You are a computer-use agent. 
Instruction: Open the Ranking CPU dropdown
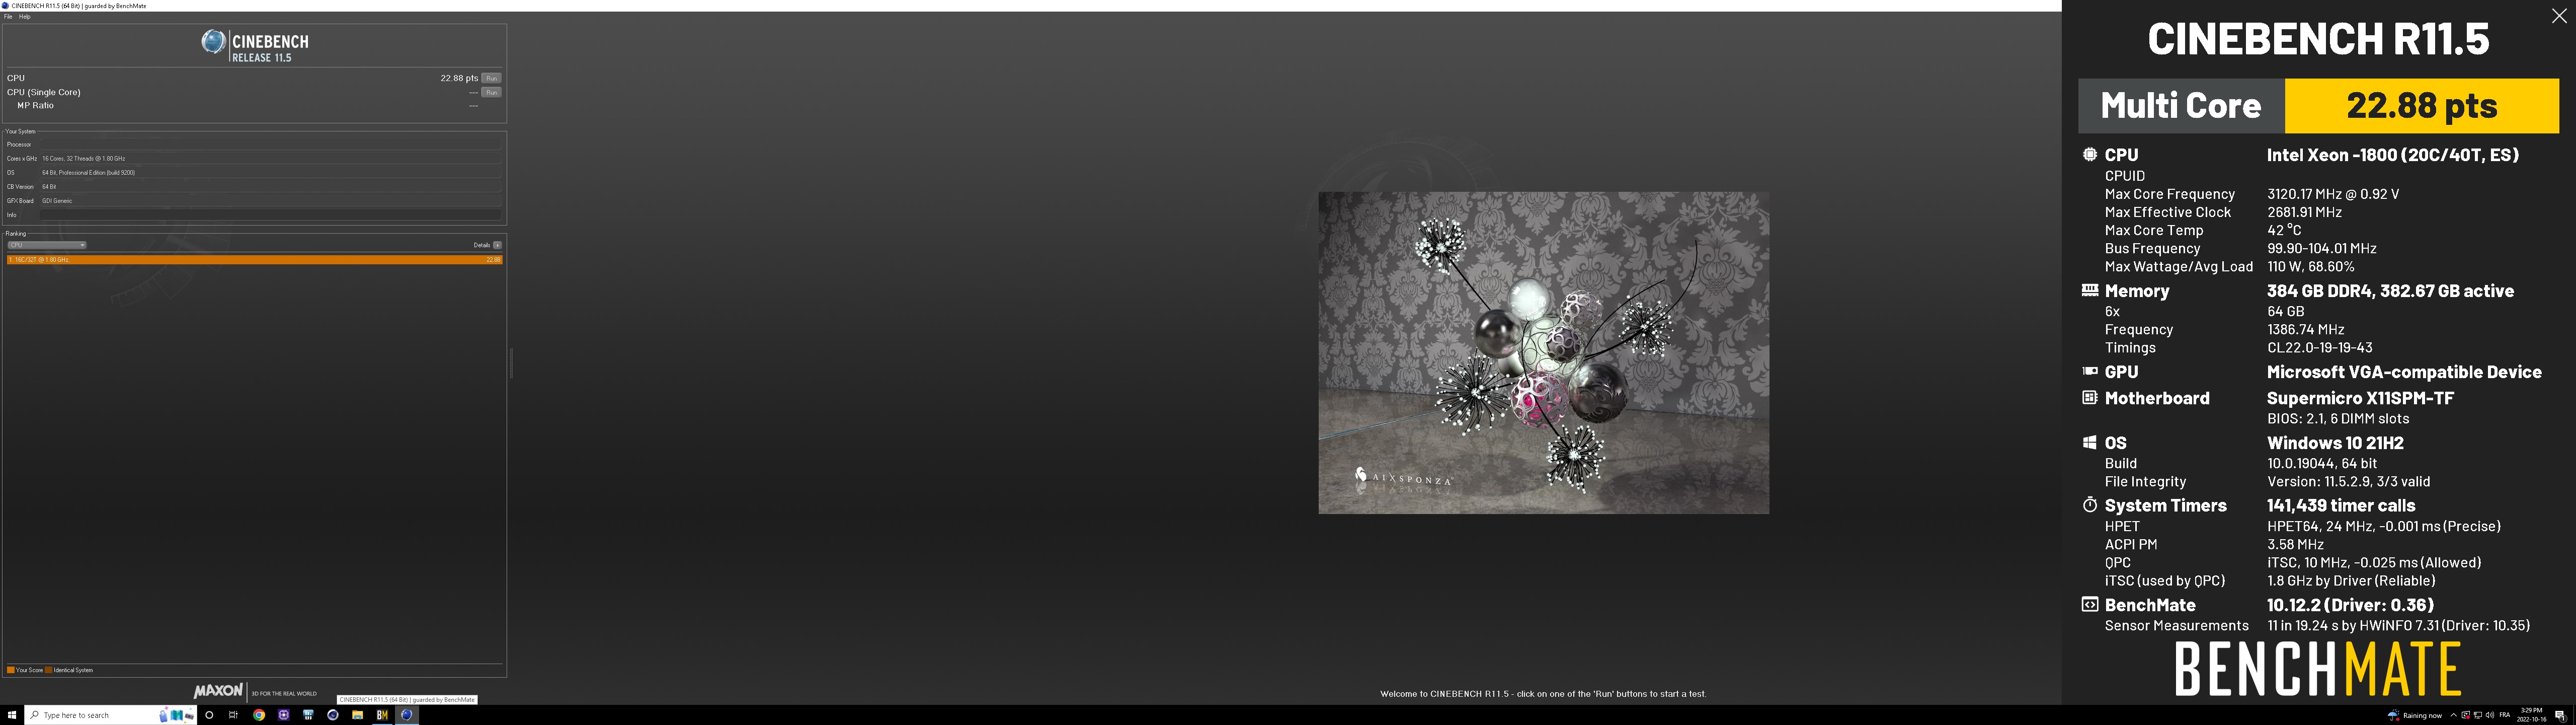pyautogui.click(x=47, y=245)
